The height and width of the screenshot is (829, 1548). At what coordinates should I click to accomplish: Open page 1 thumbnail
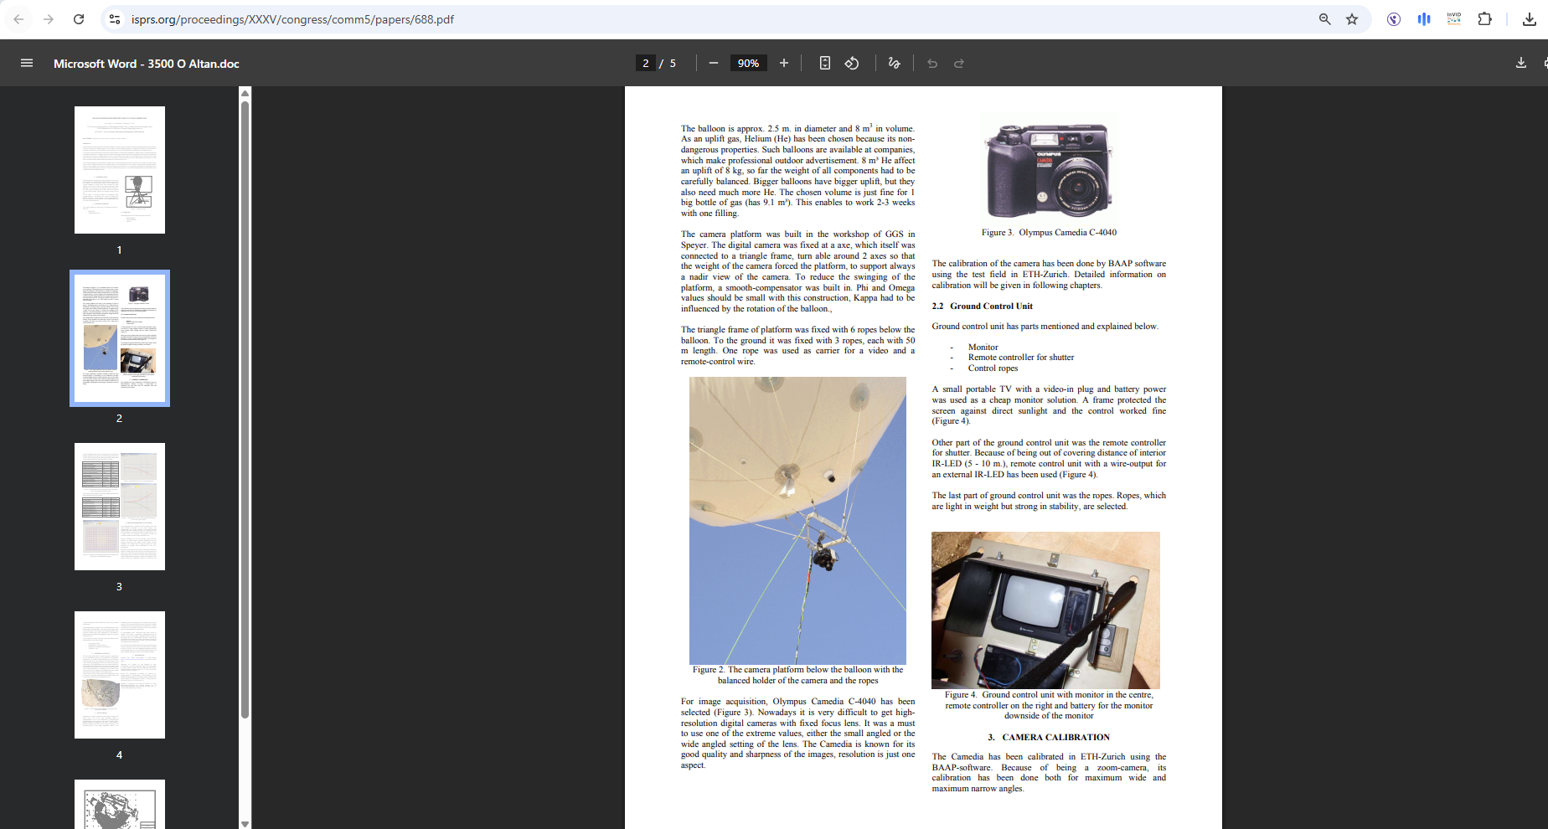click(120, 170)
